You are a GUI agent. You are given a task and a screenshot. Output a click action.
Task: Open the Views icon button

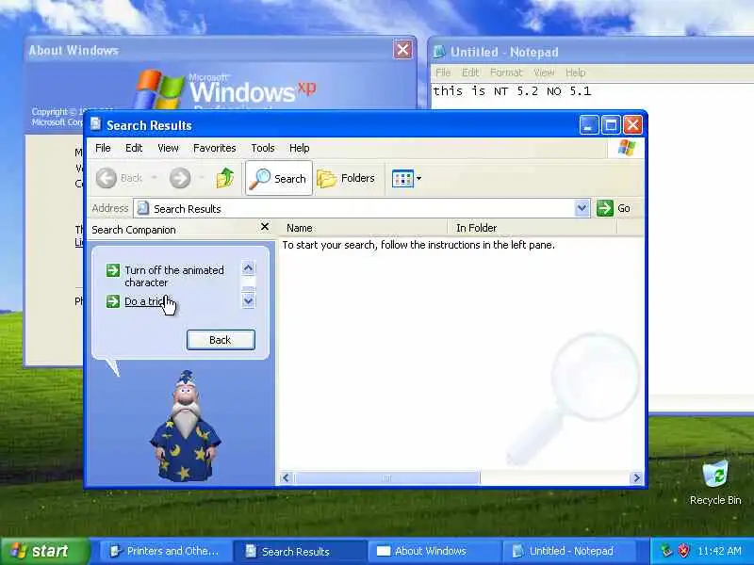(x=402, y=178)
